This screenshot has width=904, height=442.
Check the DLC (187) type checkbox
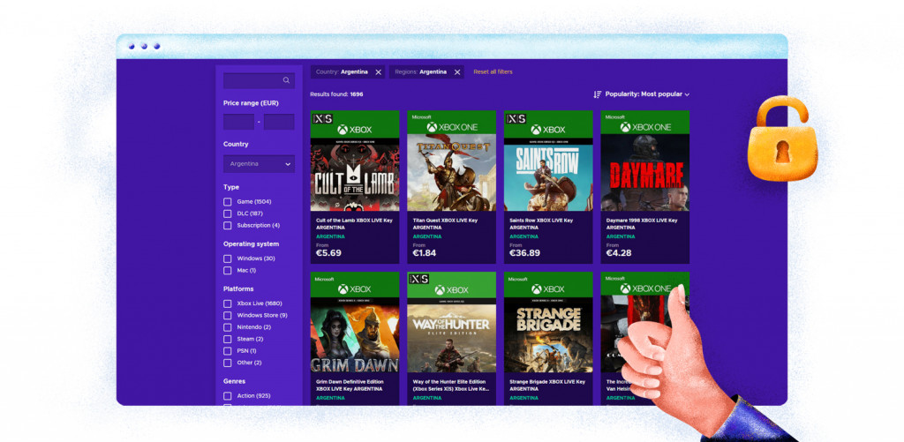(x=227, y=214)
